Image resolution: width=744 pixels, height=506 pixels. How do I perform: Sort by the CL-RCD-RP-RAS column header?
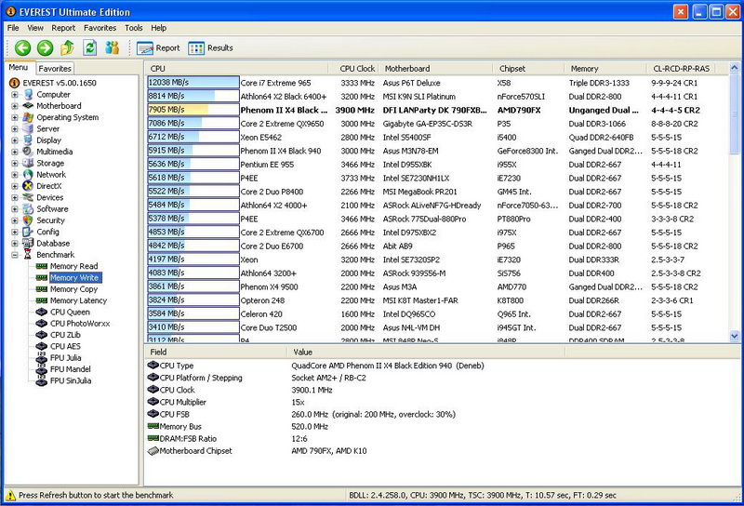pos(681,68)
